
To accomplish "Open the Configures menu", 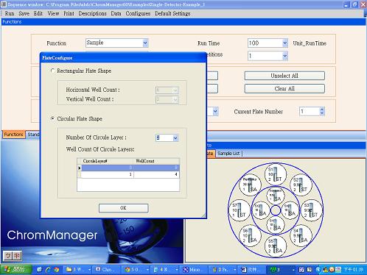I will point(138,13).
